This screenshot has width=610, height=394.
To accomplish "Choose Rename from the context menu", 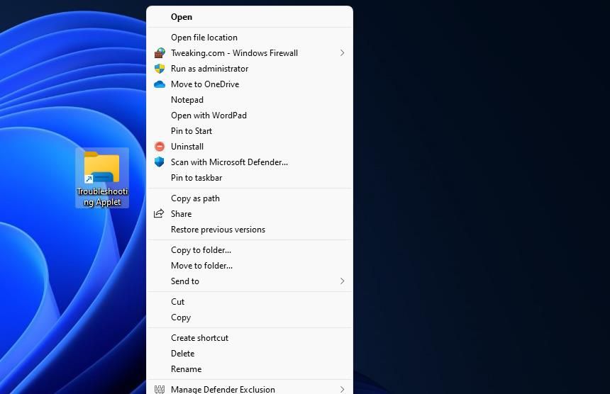I will [x=250, y=368].
